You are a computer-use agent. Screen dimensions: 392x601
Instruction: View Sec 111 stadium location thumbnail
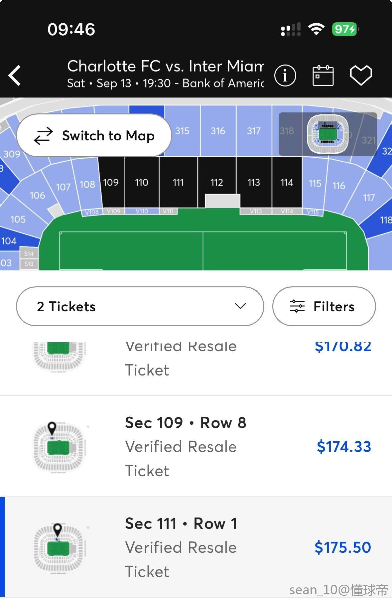click(60, 547)
